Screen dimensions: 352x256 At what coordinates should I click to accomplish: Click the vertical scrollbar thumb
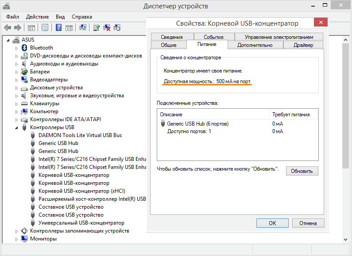[345, 106]
